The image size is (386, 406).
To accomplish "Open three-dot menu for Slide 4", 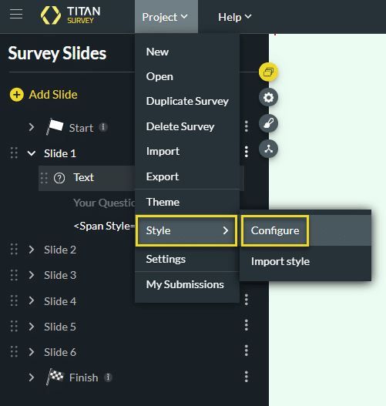I will coord(247,300).
